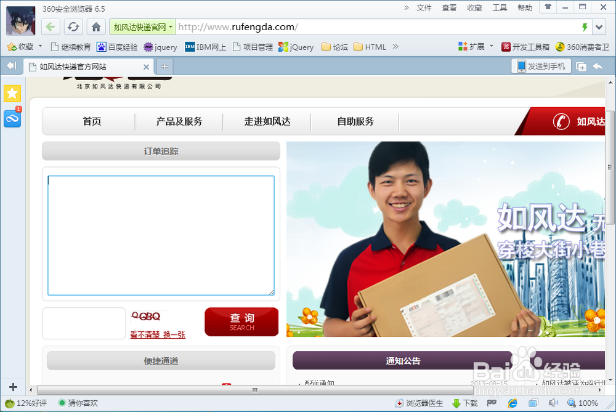Click the captcha code input box
The image size is (616, 412).
(84, 323)
